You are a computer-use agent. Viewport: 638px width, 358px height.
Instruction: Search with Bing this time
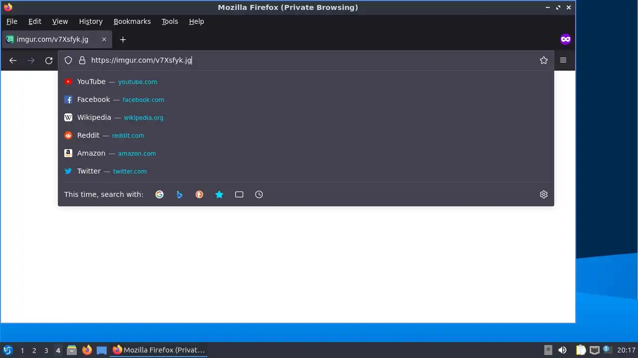tap(179, 194)
